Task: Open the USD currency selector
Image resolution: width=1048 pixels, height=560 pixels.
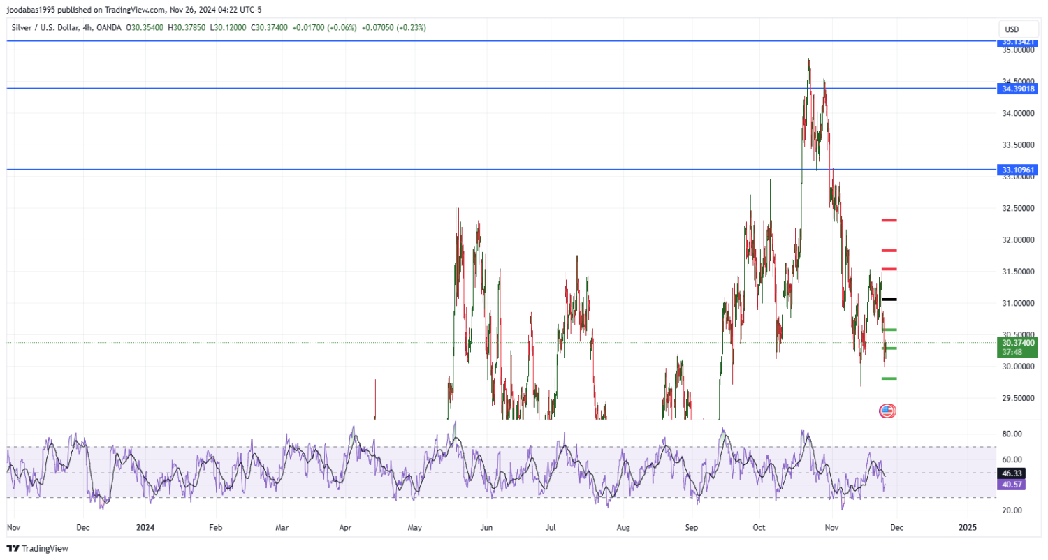Action: (1017, 29)
